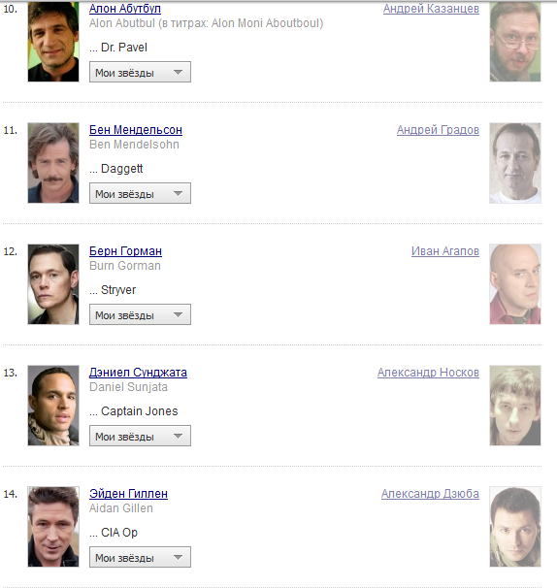Expand the «Мои звёзды» dropdown under Daggett

[140, 193]
